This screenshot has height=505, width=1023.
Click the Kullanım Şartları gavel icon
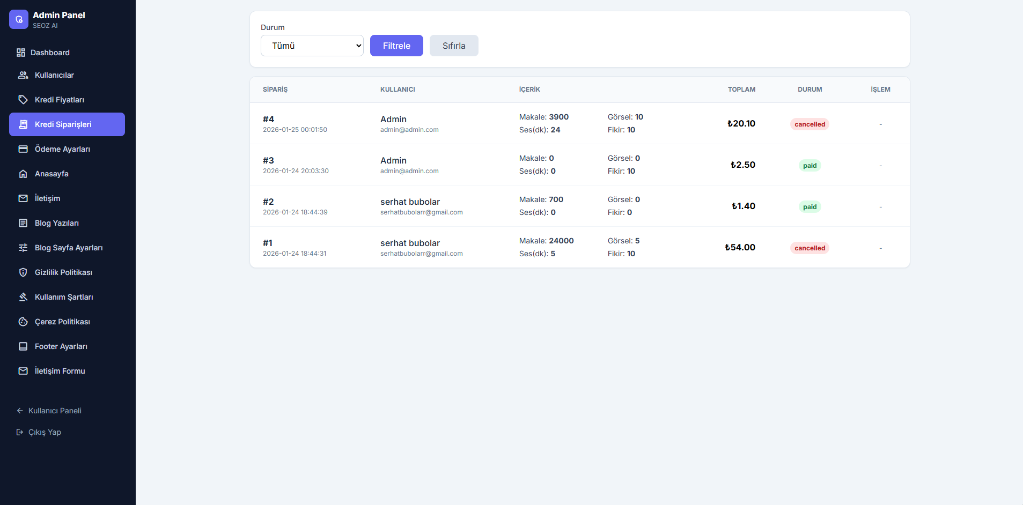pos(23,297)
